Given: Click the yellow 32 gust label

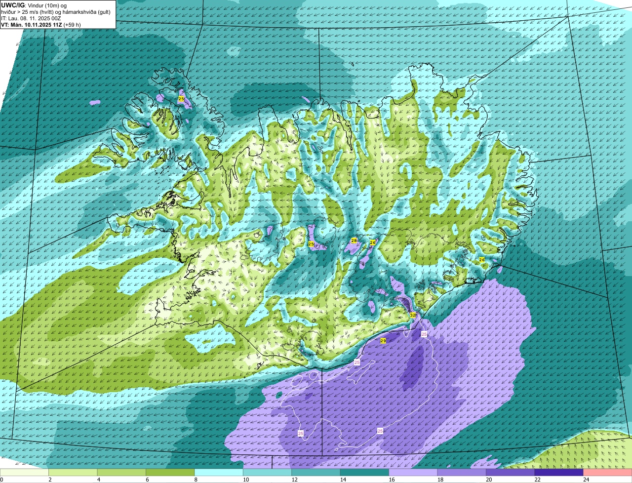Looking at the screenshot, I should click(x=413, y=315).
